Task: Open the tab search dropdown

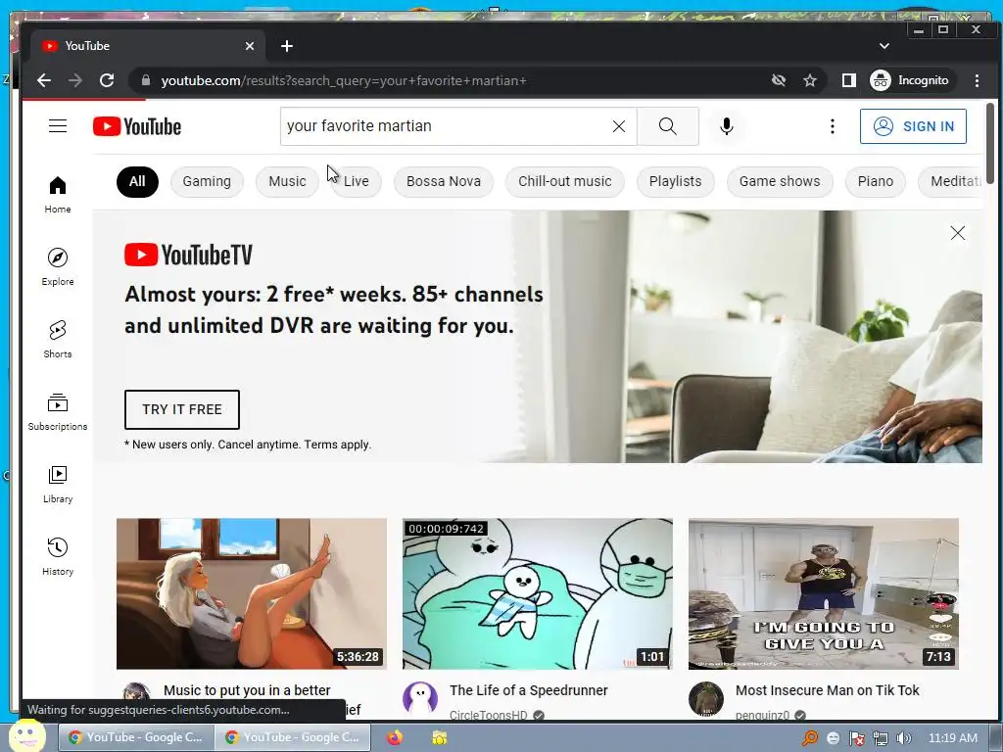Action: (884, 46)
